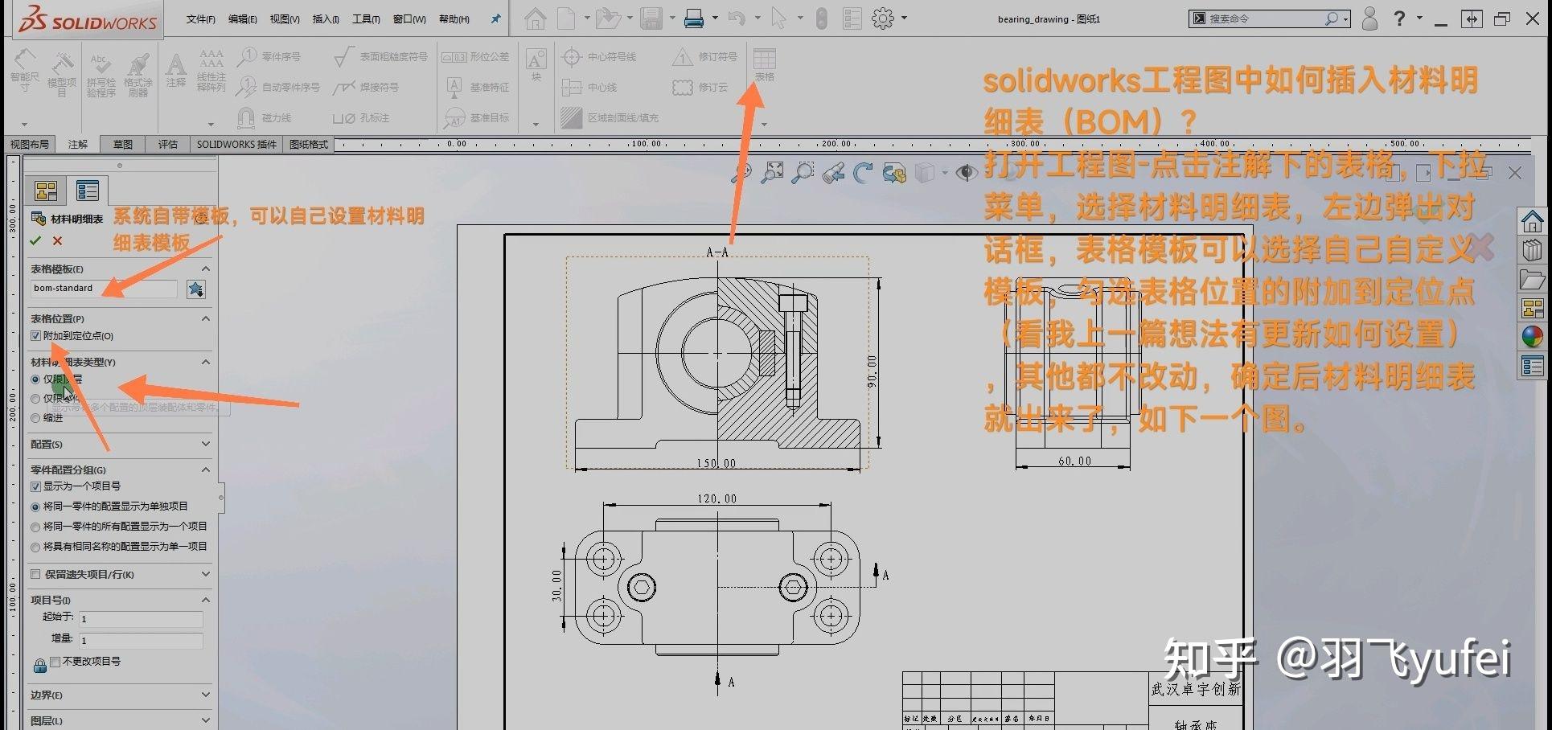Select the 仅限顶层 radio button

click(x=35, y=379)
